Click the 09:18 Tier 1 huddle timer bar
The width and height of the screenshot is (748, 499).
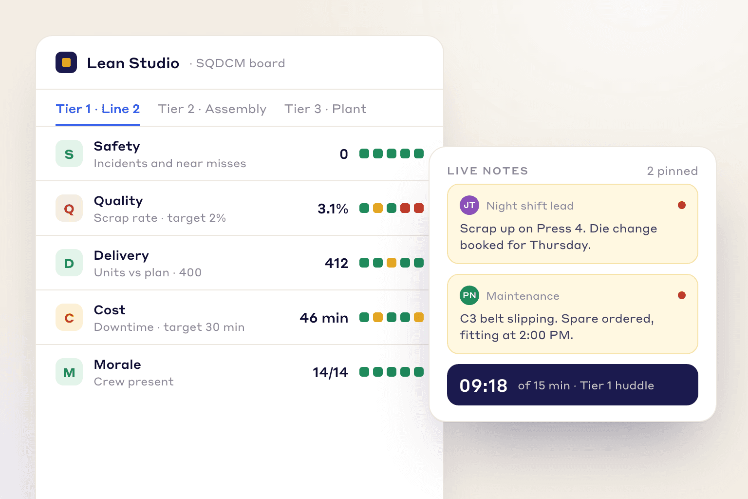point(573,385)
